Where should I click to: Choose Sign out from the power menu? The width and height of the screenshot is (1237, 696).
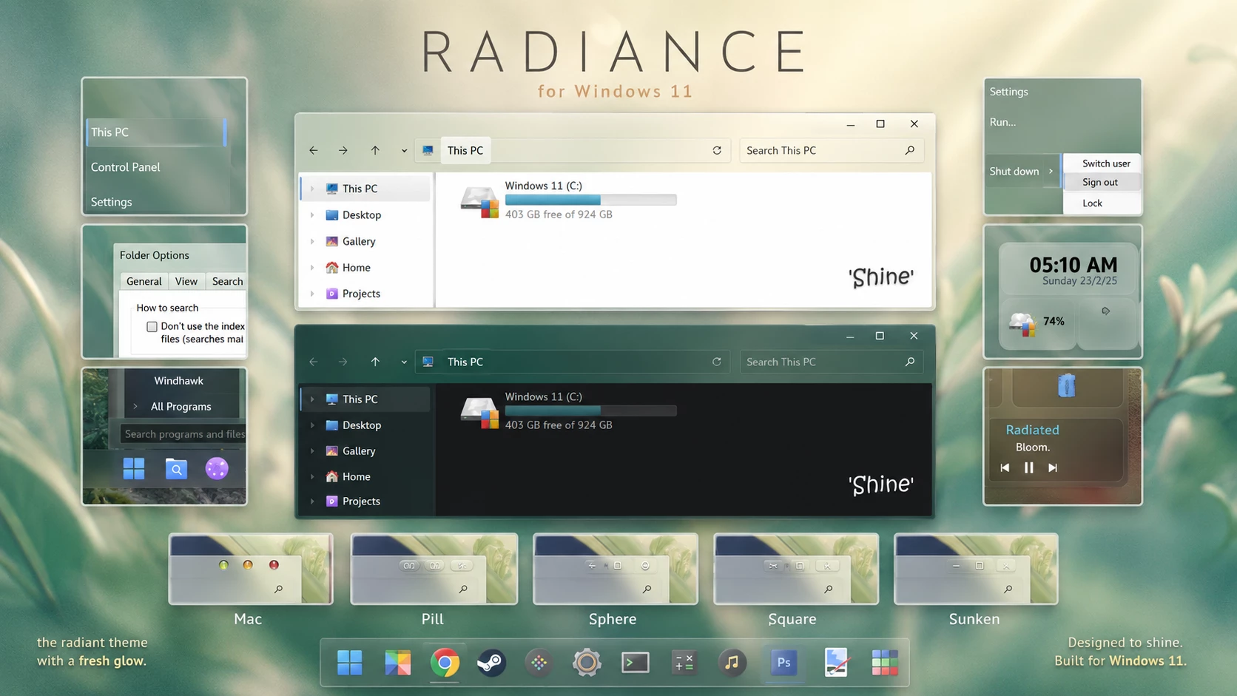pos(1102,182)
